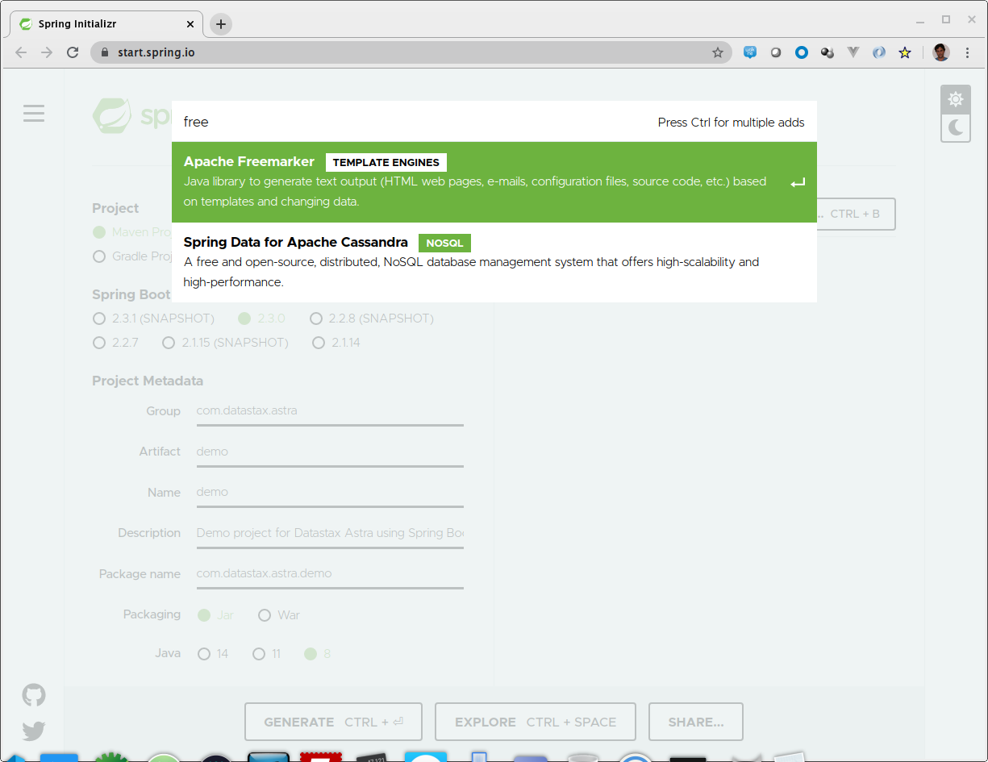Image resolution: width=988 pixels, height=762 pixels.
Task: Click 'Press Ctrl for multiple adds' hint
Action: pos(732,123)
